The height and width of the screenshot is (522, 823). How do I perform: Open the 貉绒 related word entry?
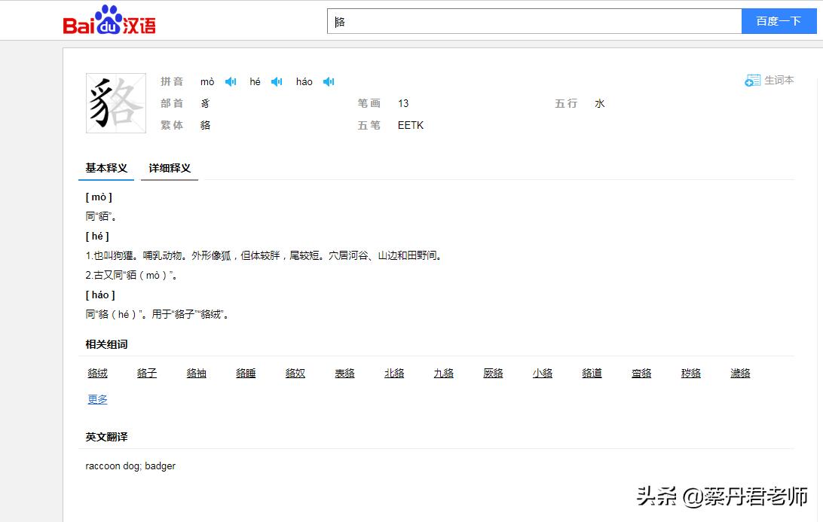(97, 372)
